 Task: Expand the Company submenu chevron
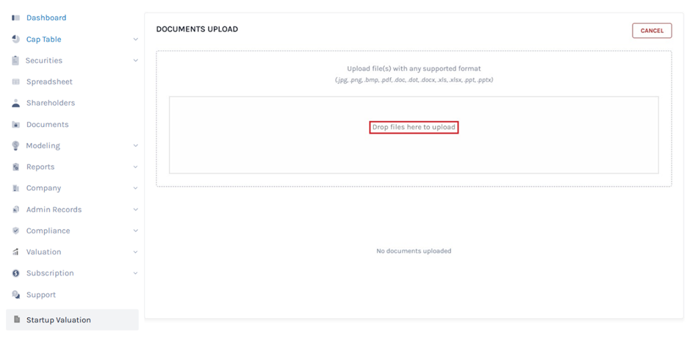136,189
